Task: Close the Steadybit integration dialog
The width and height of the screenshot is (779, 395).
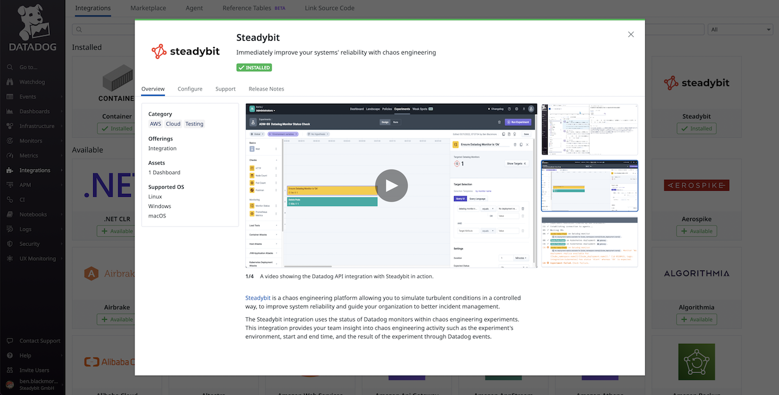Action: coord(631,35)
